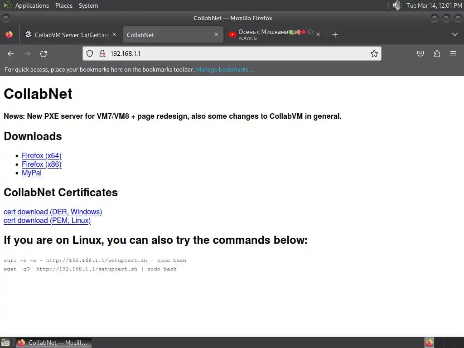
Task: Click cert download (PEM, Linux) link
Action: (x=47, y=221)
